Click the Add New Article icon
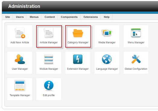 (20, 33)
